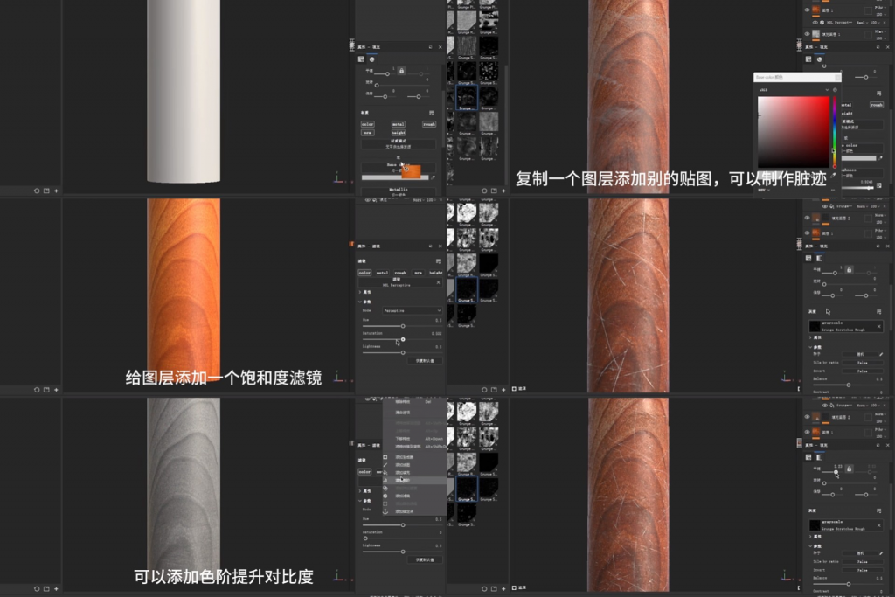This screenshot has width=895, height=597.
Task: Click the eyedropper beside the dragged orange swatch
Action: click(432, 177)
